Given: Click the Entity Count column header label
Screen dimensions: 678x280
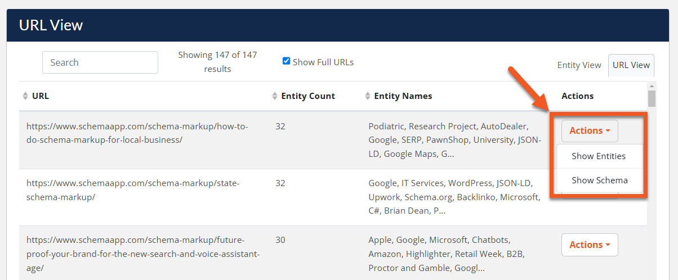Looking at the screenshot, I should (308, 96).
